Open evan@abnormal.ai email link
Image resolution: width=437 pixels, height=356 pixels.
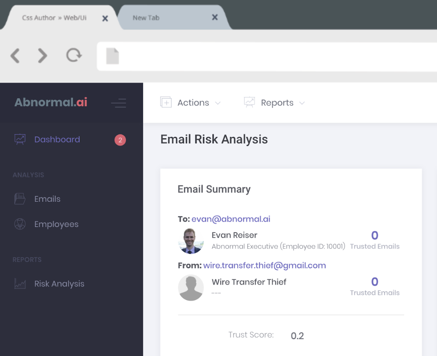pos(231,219)
